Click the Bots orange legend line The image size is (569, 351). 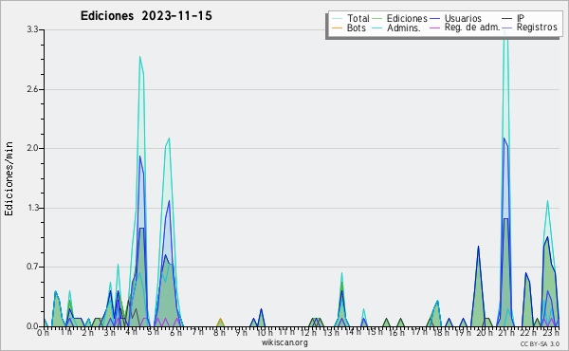tap(337, 28)
